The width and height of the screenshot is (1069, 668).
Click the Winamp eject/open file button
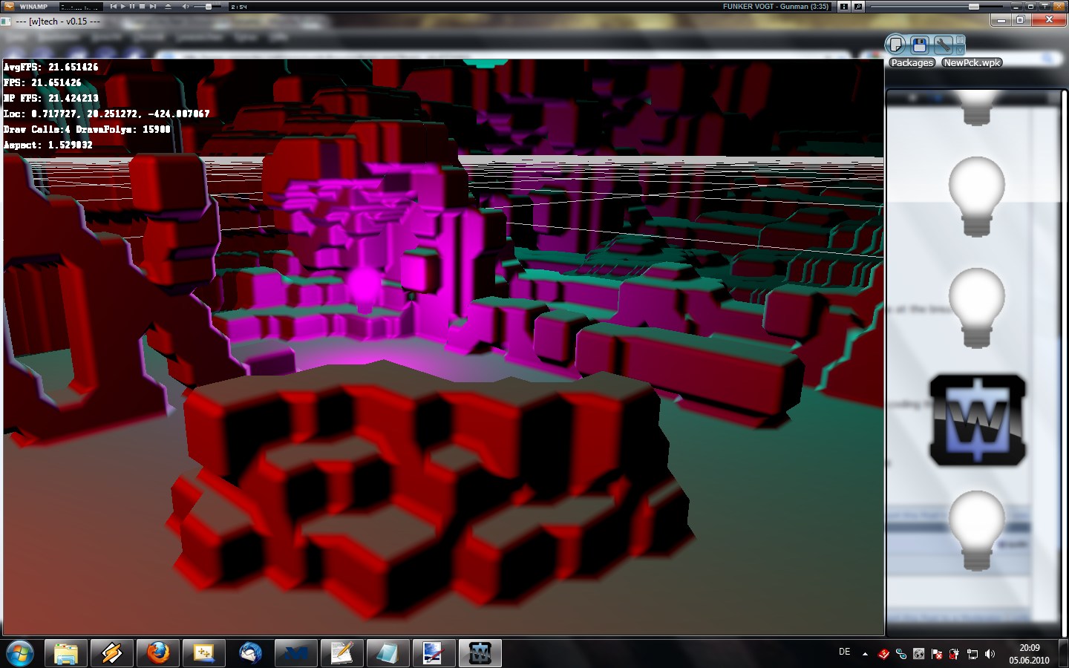tap(168, 6)
